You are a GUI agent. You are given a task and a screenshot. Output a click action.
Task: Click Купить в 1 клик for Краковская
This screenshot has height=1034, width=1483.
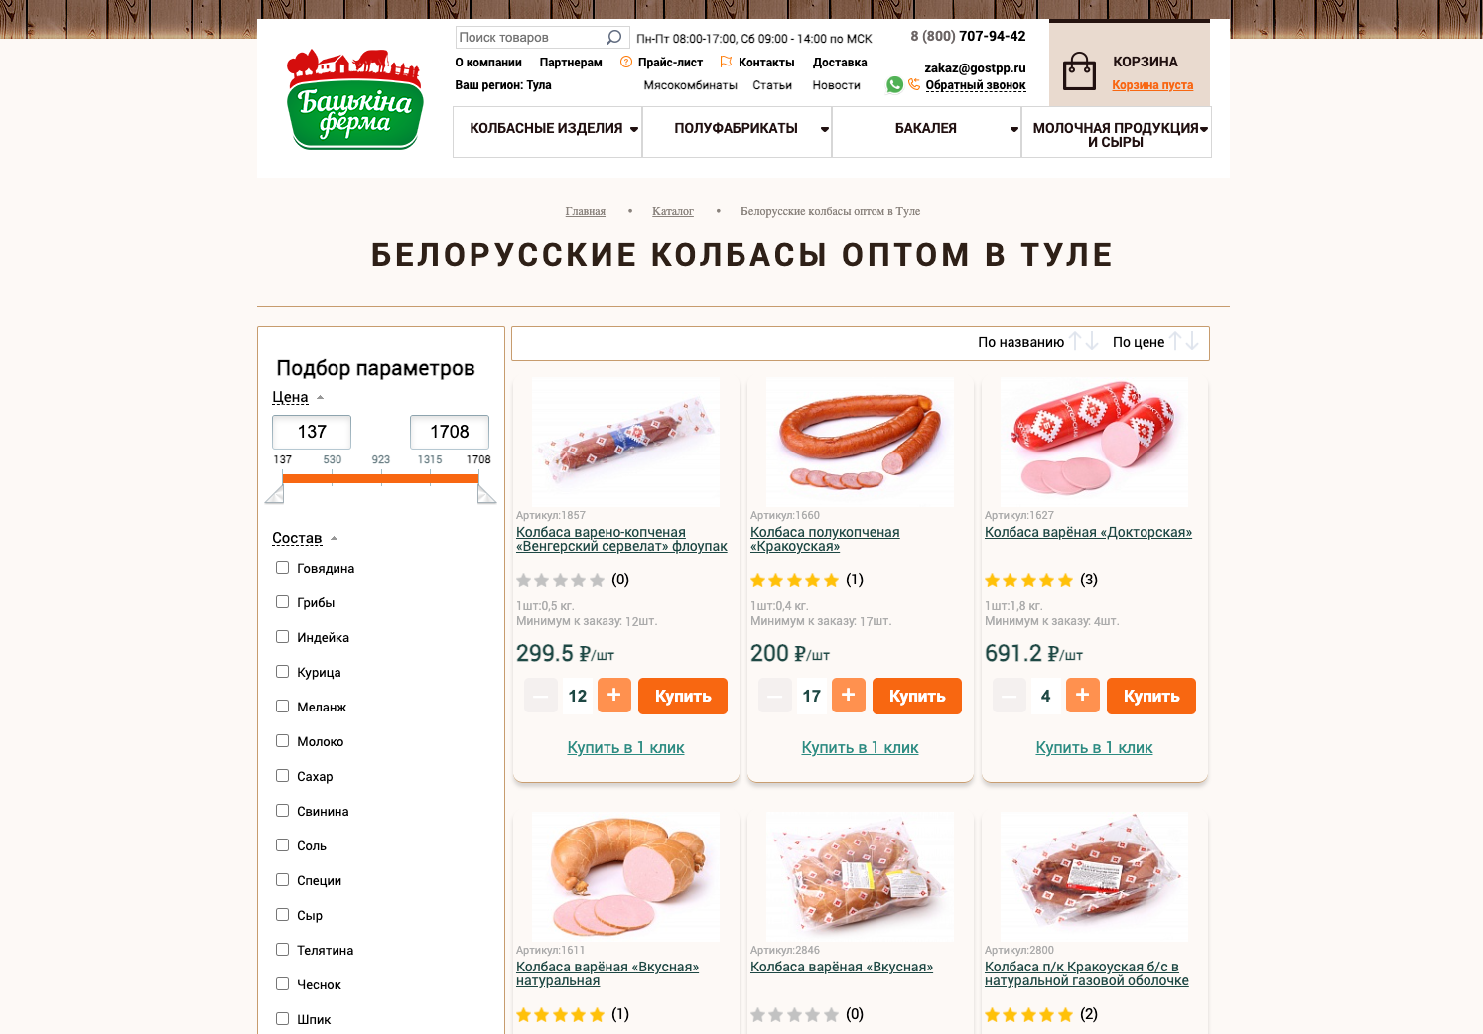click(x=860, y=747)
